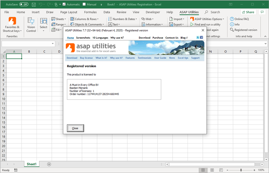Switch to the Developer tab
269x173 pixels.
pos(153,12)
